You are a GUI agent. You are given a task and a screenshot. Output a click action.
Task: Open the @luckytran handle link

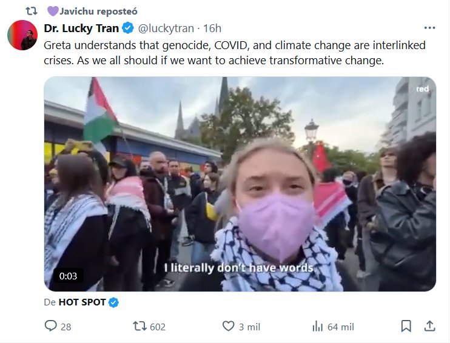pyautogui.click(x=168, y=28)
